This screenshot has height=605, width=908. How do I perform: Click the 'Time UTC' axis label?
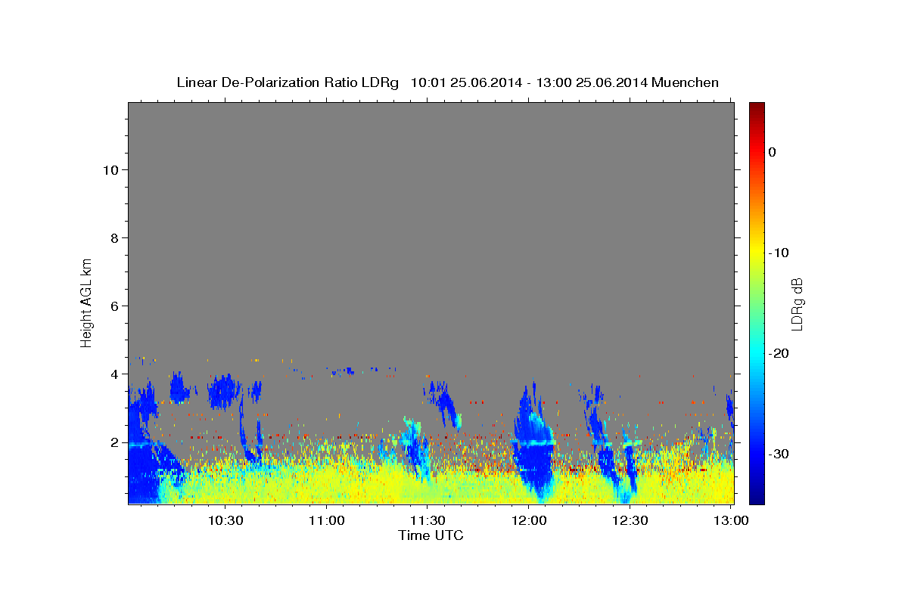tap(431, 535)
